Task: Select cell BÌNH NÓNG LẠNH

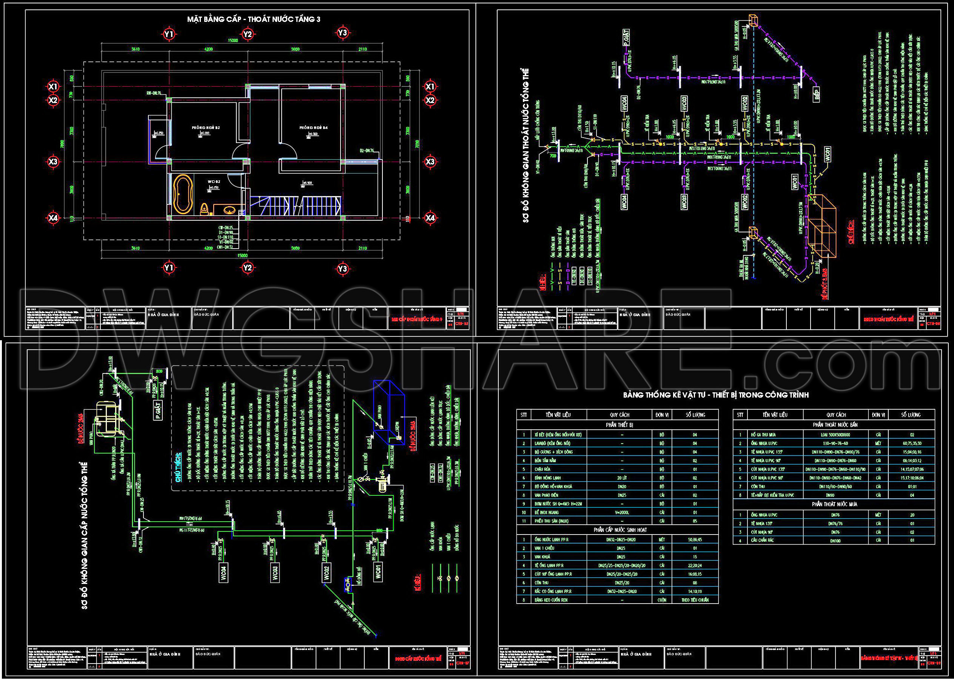Action: (558, 478)
